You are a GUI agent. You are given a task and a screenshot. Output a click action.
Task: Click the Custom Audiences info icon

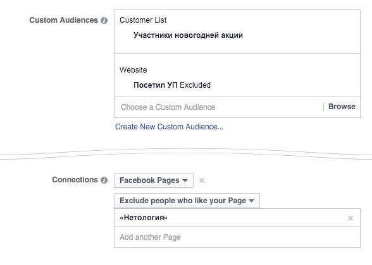[x=104, y=21]
